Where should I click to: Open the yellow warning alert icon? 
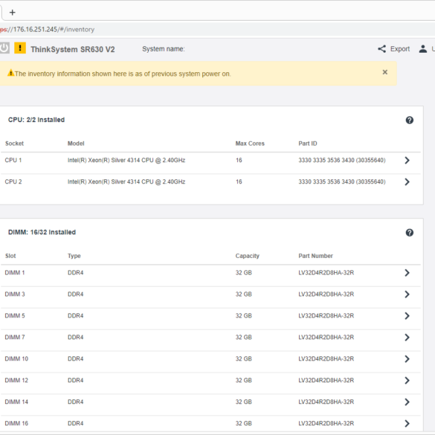click(20, 48)
